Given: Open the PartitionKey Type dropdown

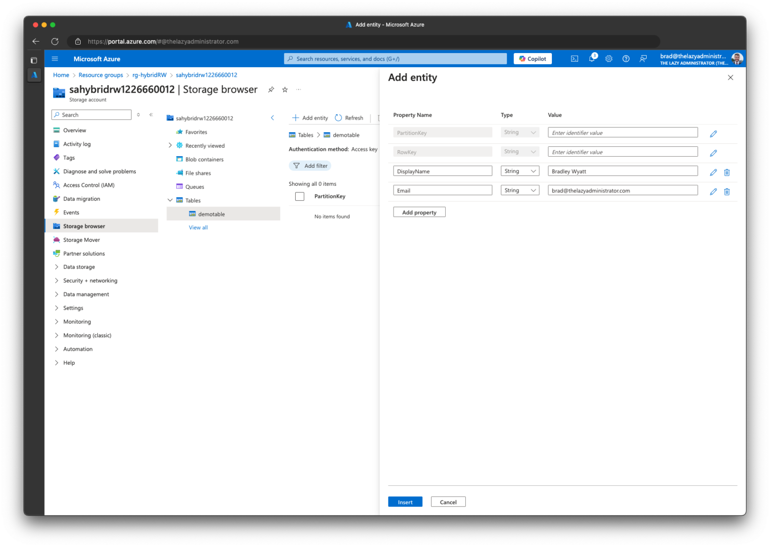Looking at the screenshot, I should (x=520, y=132).
